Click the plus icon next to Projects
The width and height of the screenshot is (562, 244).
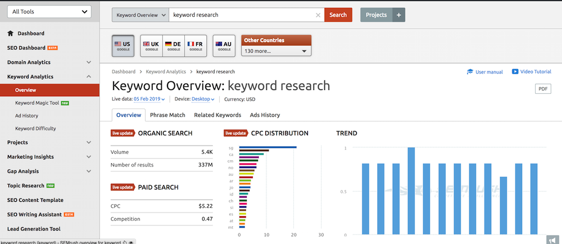[x=399, y=15]
